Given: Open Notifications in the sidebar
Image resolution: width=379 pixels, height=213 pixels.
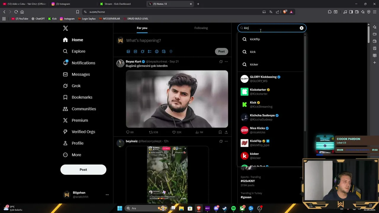Looking at the screenshot, I should [79, 63].
